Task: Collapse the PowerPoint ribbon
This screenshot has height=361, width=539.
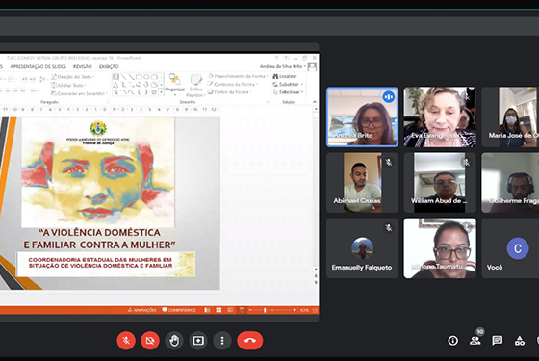Action: point(314,102)
